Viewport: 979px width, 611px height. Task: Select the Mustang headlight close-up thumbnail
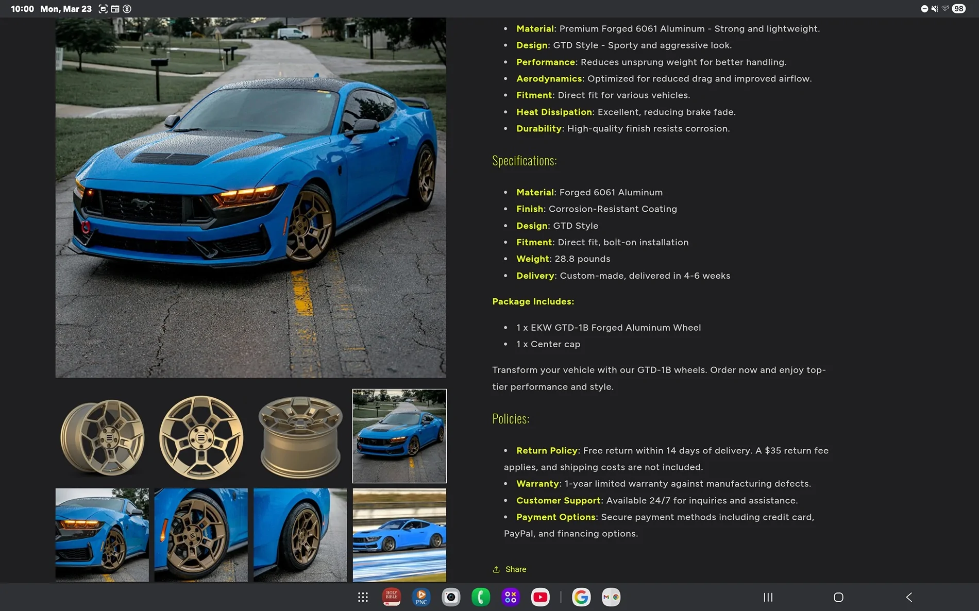coord(102,535)
